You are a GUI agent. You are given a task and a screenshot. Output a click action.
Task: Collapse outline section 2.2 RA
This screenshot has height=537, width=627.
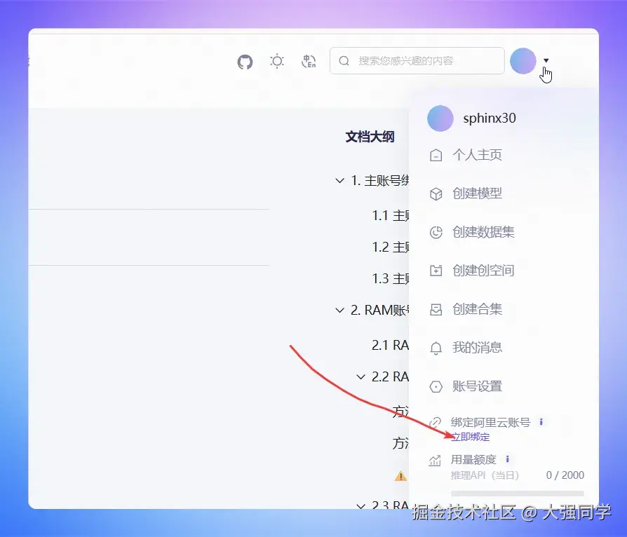click(360, 376)
